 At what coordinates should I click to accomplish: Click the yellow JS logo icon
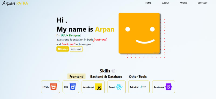(98, 87)
